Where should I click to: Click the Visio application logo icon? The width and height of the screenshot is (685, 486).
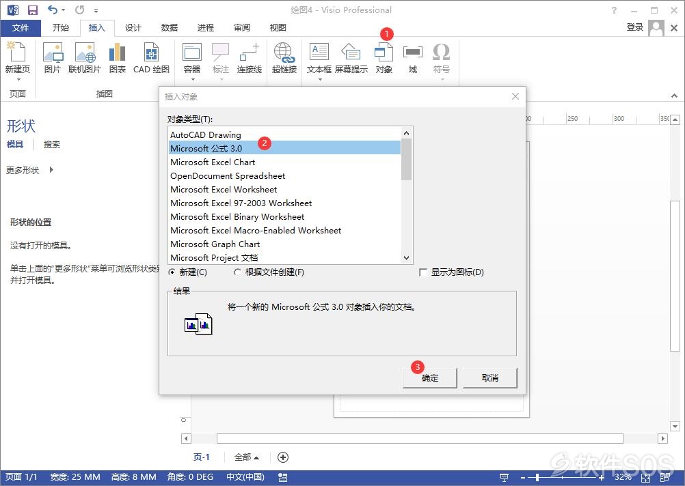coord(13,10)
